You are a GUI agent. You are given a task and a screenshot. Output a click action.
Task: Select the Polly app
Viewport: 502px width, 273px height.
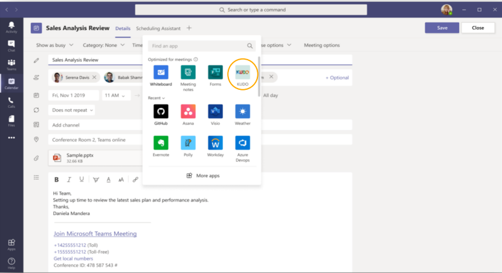coord(188,146)
